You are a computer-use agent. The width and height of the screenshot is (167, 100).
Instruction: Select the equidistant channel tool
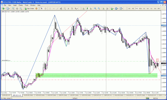[x=61, y=9]
